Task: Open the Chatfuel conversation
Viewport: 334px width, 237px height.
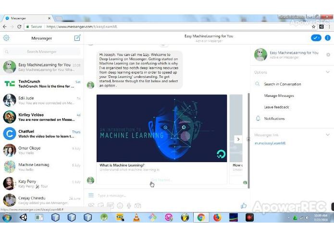Action: click(42, 134)
